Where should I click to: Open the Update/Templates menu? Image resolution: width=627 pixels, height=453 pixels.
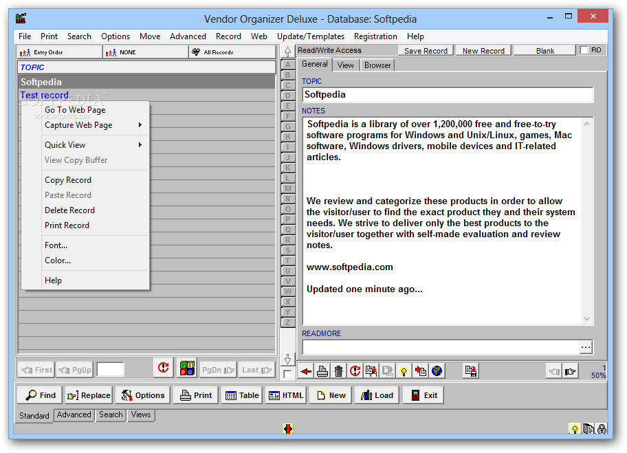[x=310, y=36]
